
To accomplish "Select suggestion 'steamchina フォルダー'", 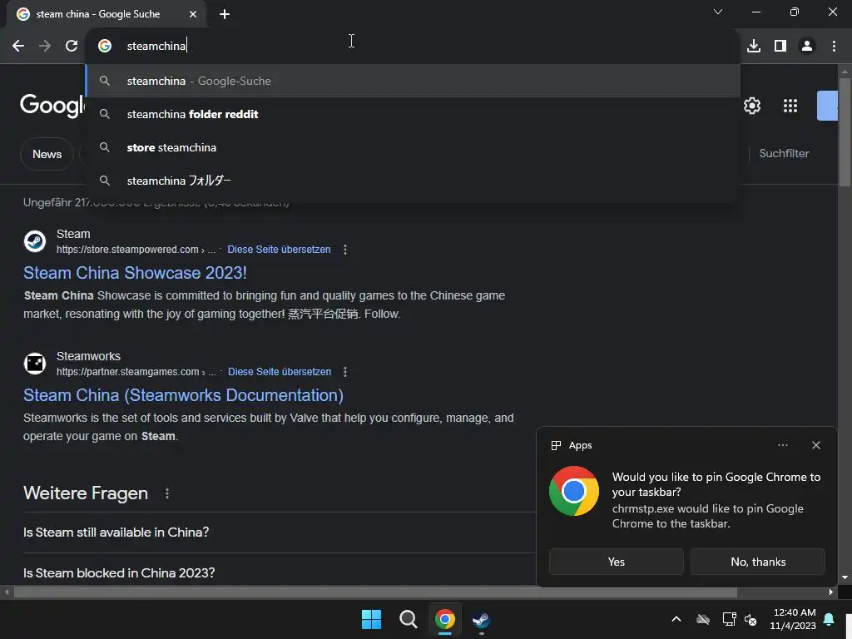I will pos(413,181).
